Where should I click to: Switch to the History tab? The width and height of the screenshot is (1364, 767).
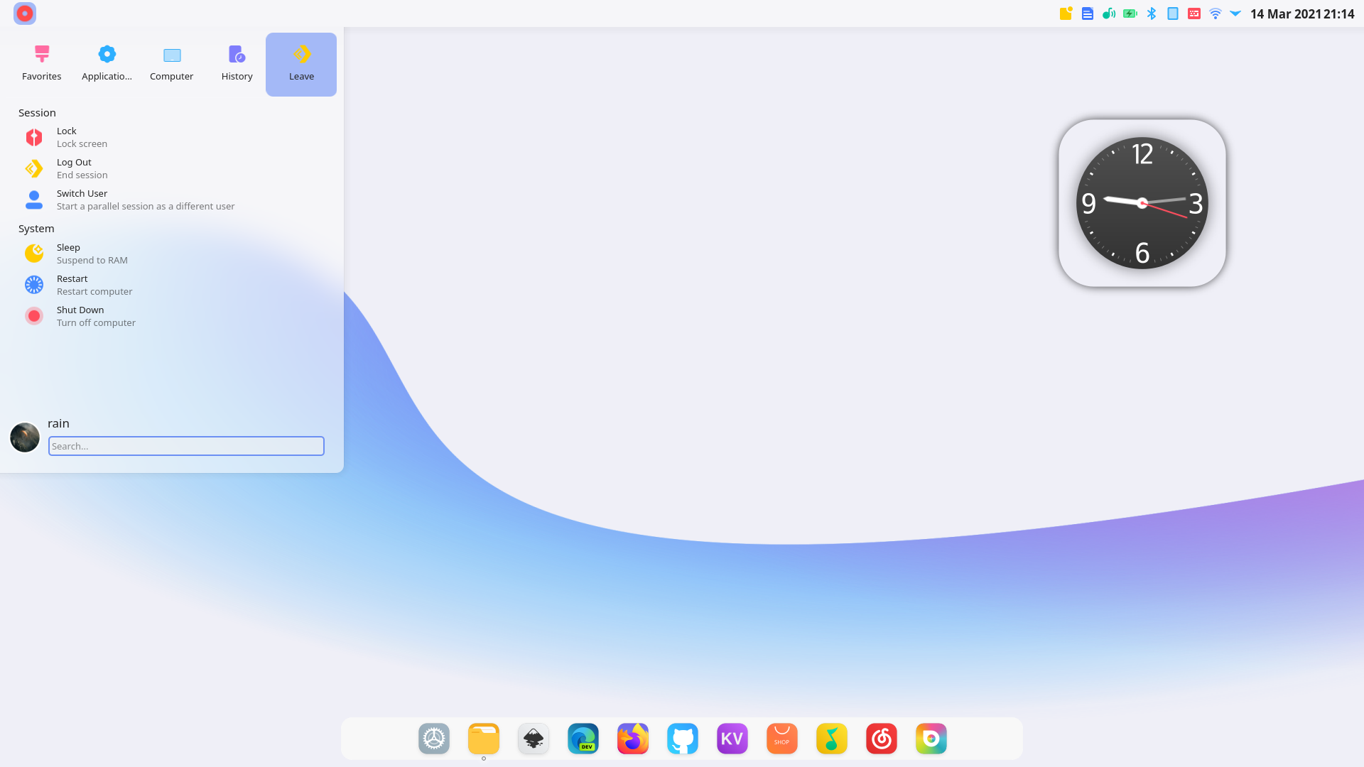click(237, 64)
